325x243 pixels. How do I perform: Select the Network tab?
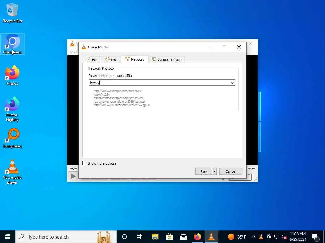coord(135,59)
